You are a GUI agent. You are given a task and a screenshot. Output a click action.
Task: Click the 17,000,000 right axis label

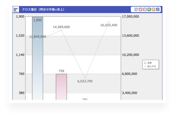click(x=130, y=17)
